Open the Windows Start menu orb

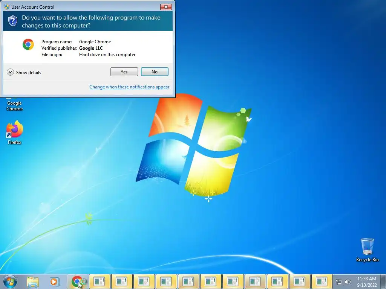[10, 281]
